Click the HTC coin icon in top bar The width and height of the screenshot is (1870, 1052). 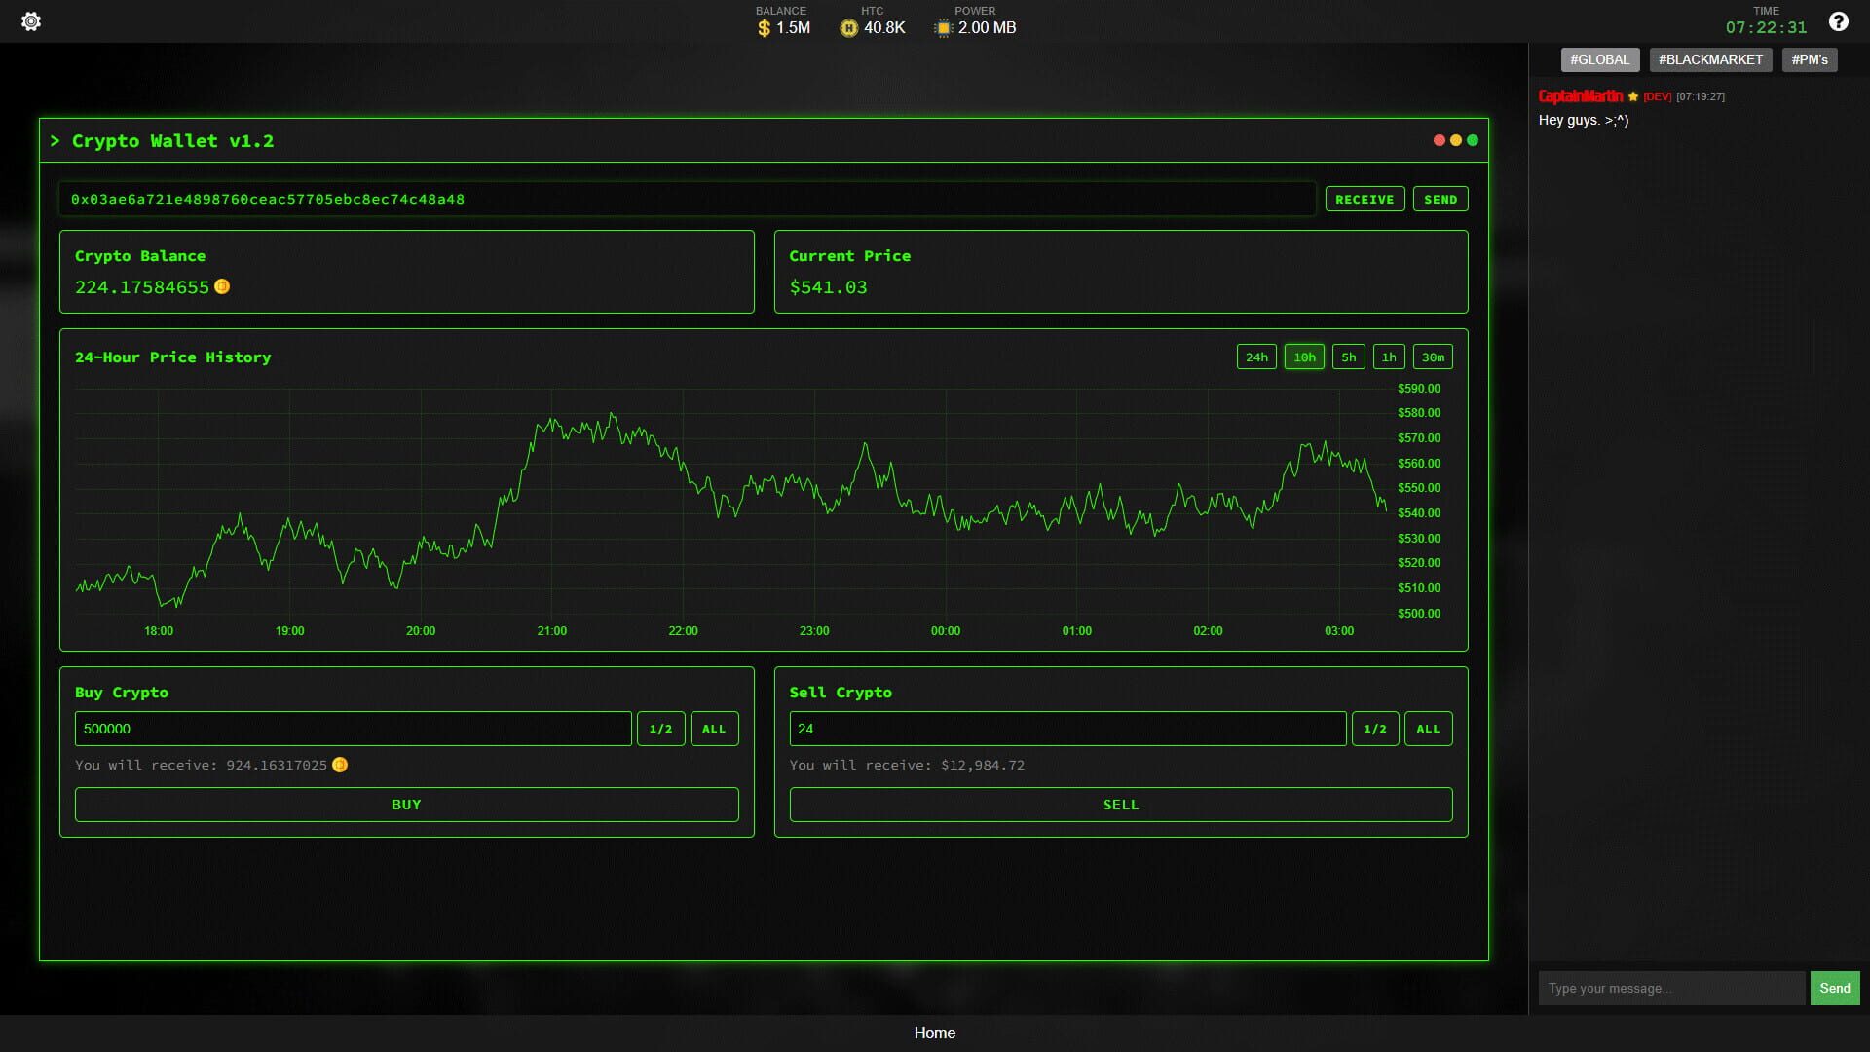[x=846, y=28]
